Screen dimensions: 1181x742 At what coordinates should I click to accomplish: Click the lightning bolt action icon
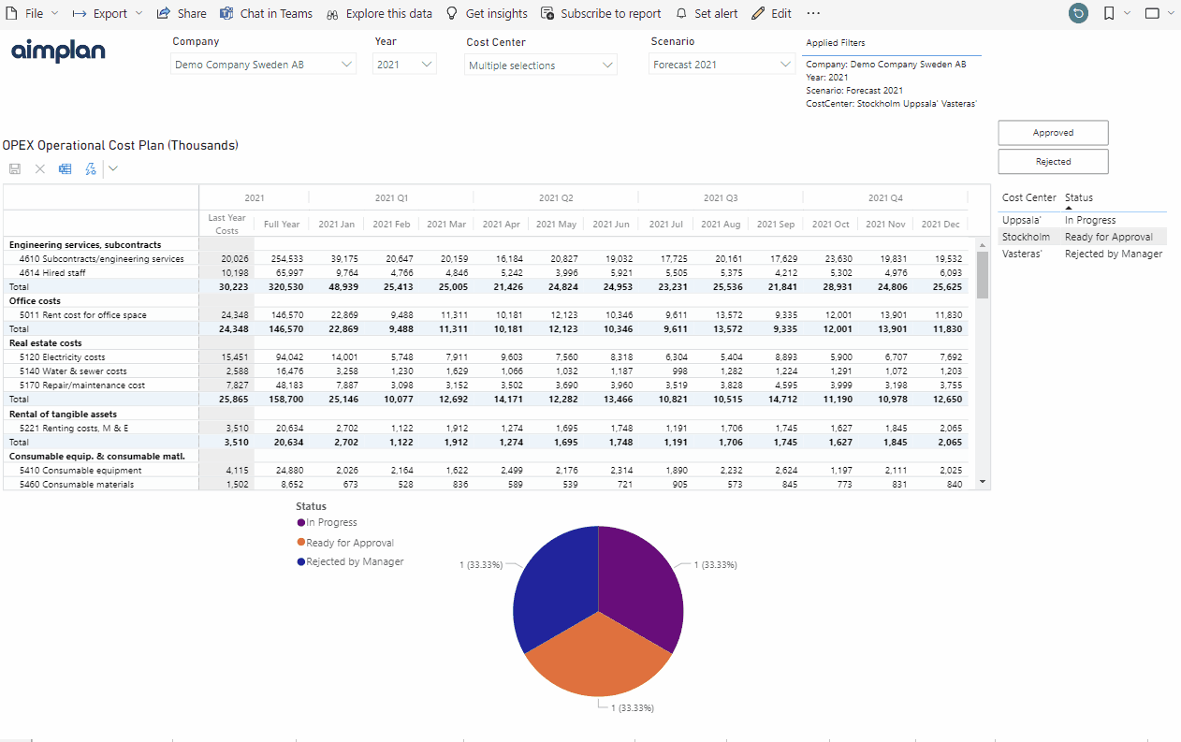[91, 168]
